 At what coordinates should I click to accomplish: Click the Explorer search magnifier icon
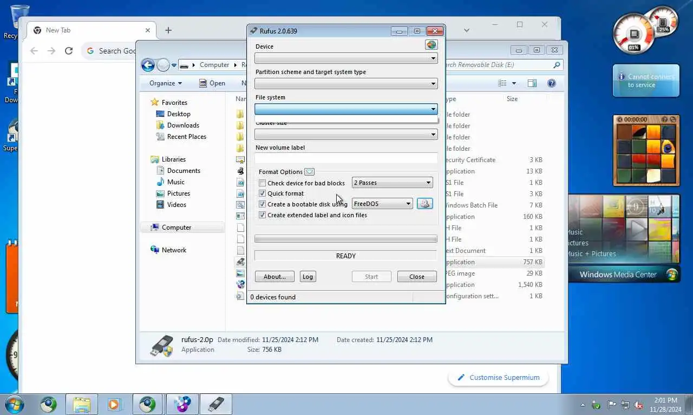click(x=557, y=65)
